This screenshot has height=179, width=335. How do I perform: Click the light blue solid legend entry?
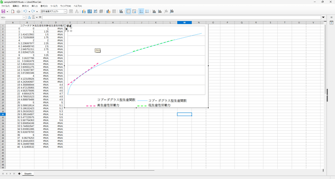click(x=162, y=101)
